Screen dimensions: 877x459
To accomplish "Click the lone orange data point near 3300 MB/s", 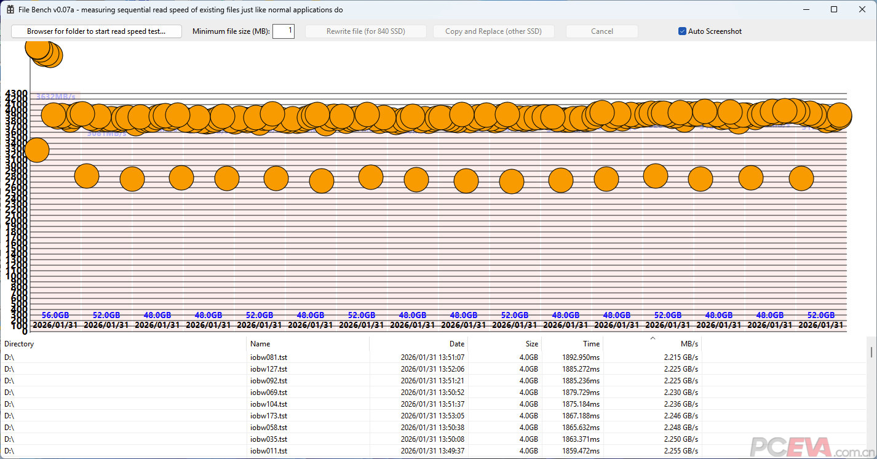I will 36,150.
